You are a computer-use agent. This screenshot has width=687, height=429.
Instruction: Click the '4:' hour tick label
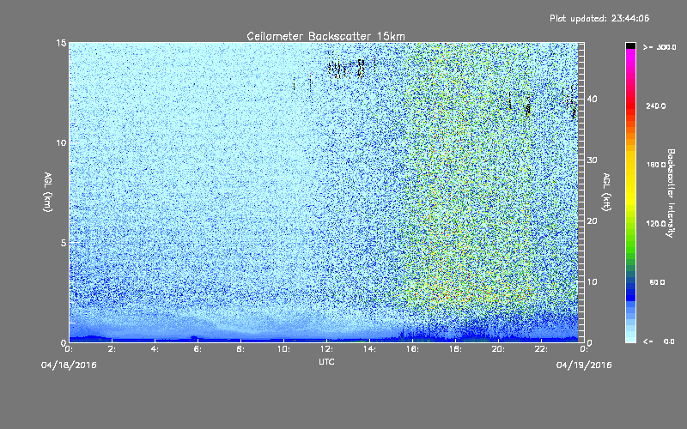pyautogui.click(x=155, y=349)
